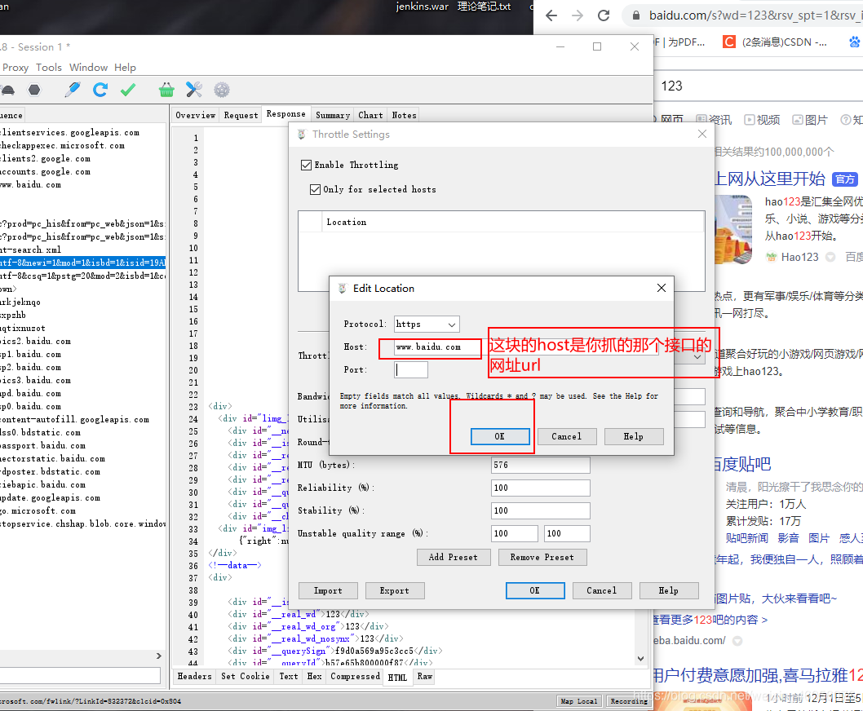863x711 pixels.
Task: Open the settings gear icon in toolbar
Action: click(222, 90)
